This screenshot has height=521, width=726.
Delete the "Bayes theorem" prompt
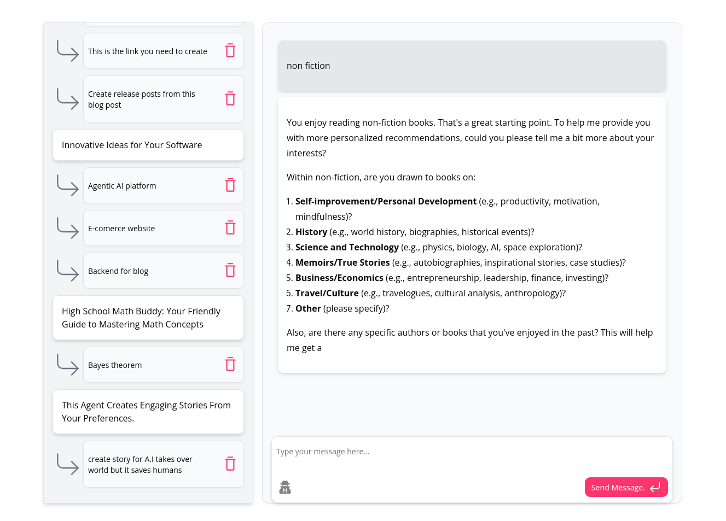click(x=230, y=364)
